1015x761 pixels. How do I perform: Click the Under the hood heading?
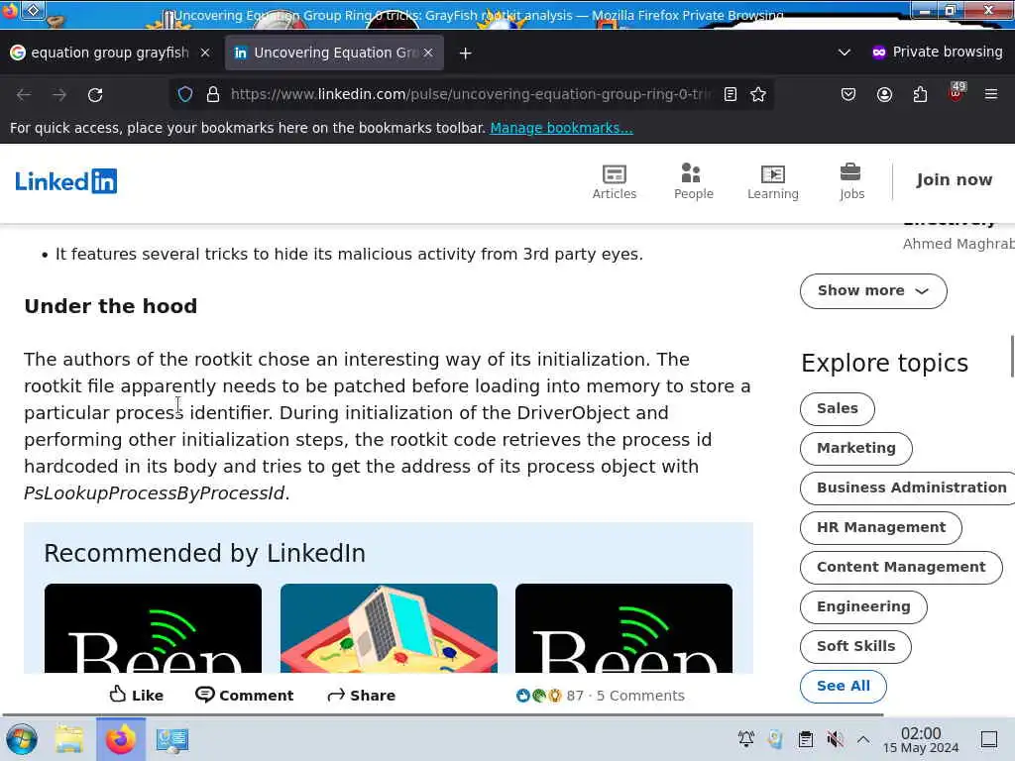point(111,306)
